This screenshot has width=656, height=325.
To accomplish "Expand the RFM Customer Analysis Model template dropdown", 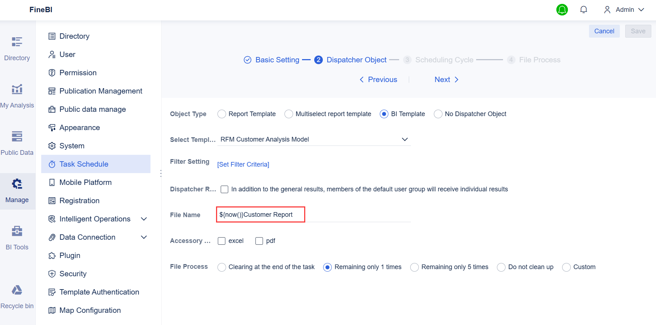I will pos(404,139).
